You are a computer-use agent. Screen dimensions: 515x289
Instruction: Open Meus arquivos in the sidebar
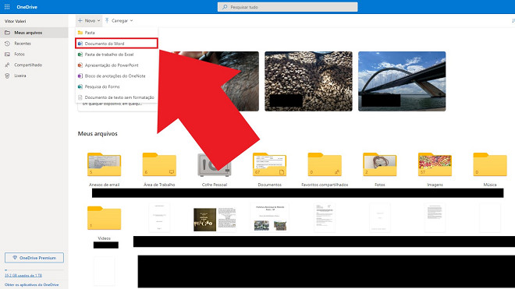[34, 33]
